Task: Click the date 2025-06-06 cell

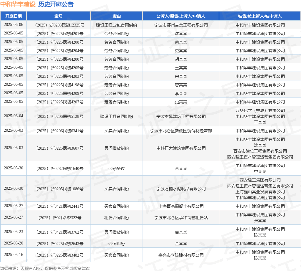Action: coord(14,25)
